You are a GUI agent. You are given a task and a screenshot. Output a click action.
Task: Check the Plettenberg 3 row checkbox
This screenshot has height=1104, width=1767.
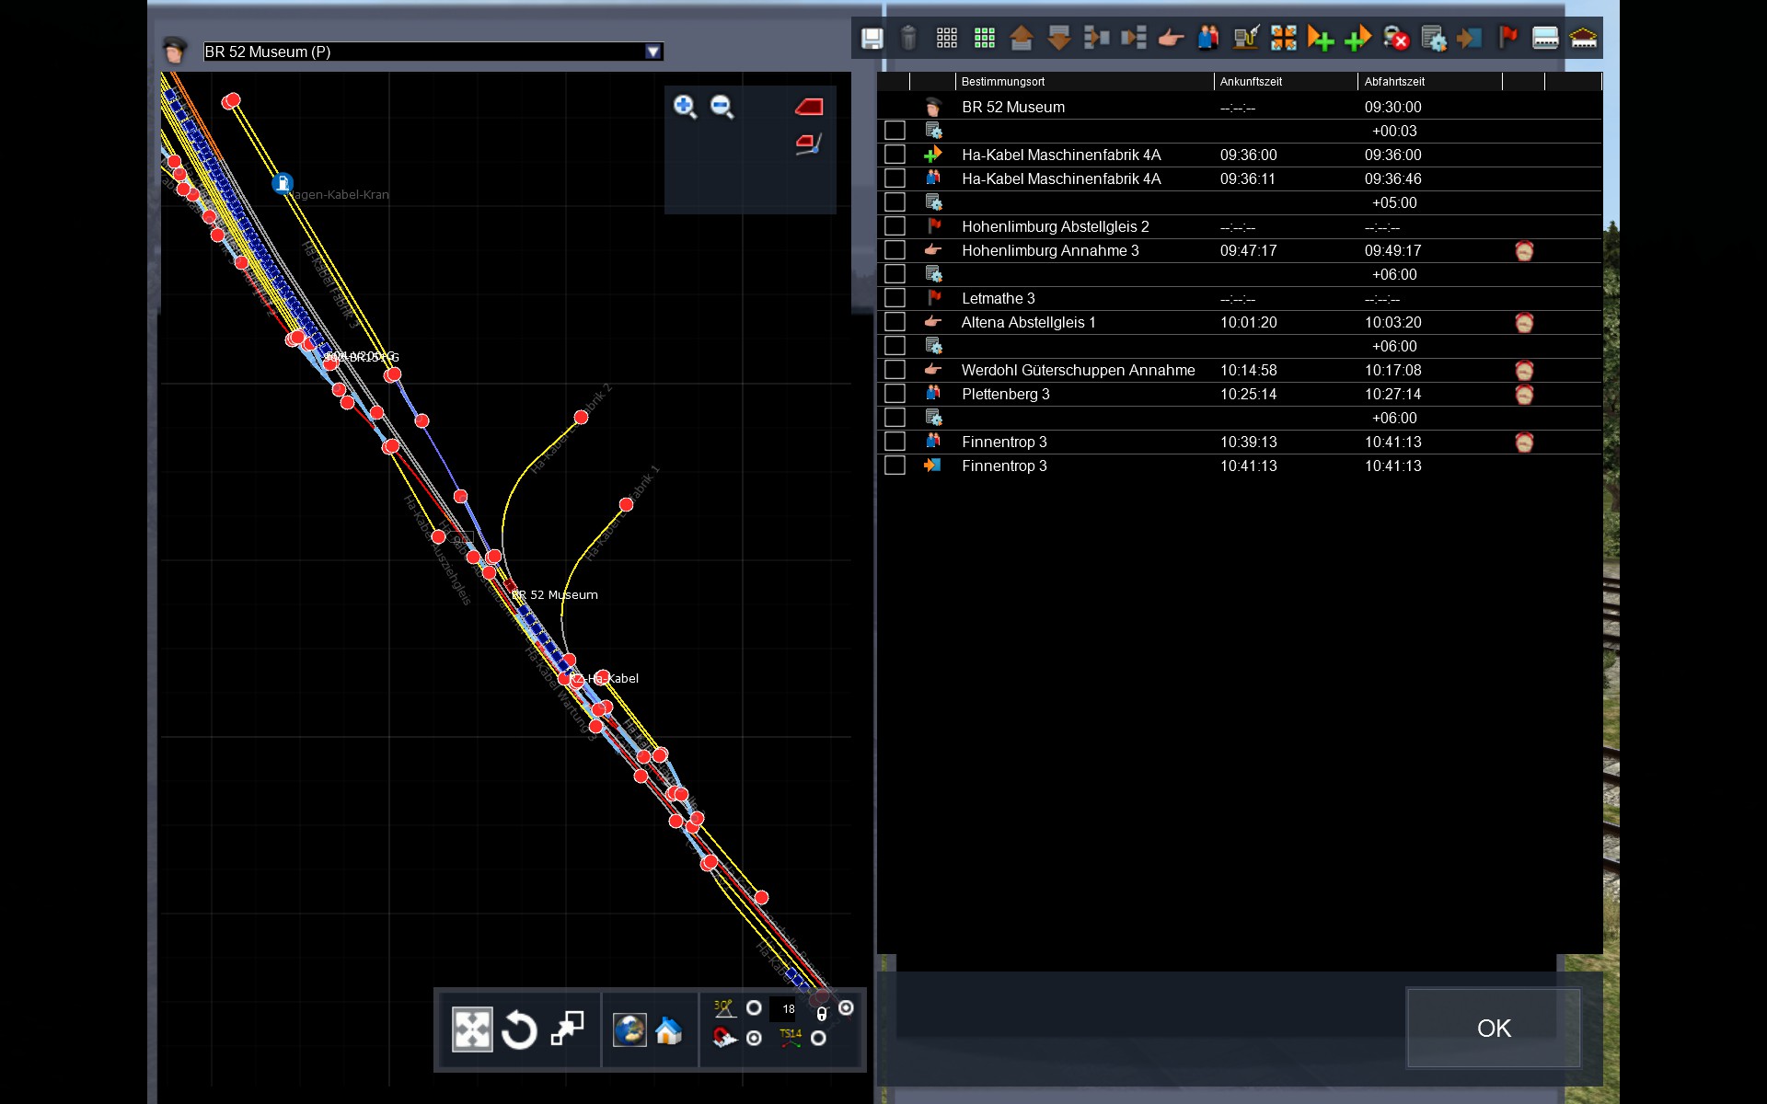click(895, 394)
